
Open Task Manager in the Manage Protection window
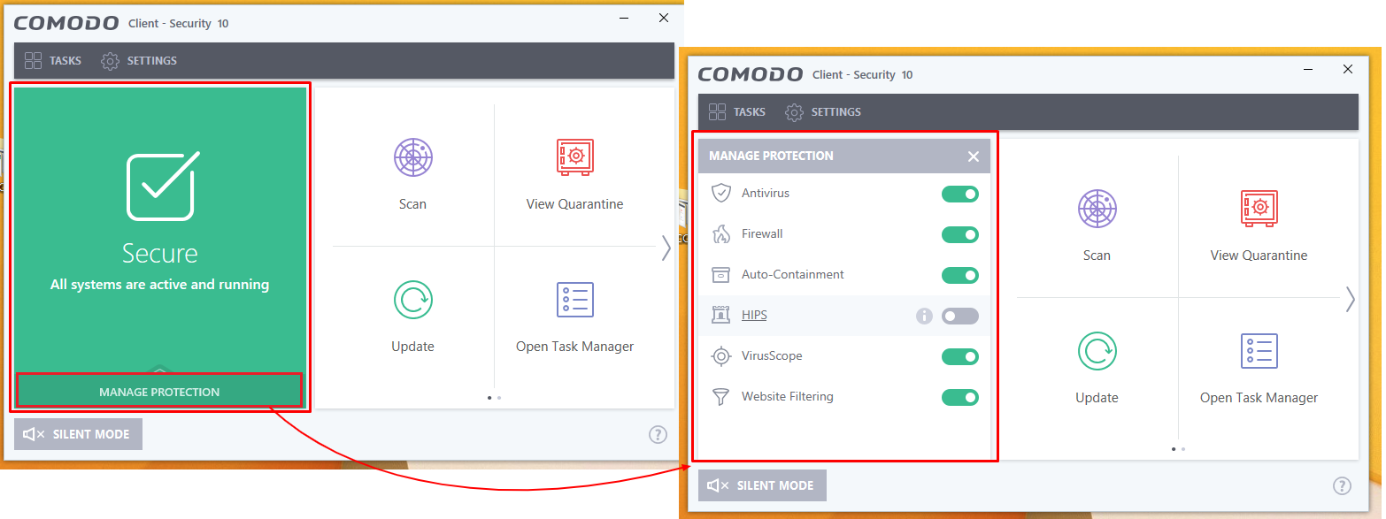click(x=1259, y=367)
